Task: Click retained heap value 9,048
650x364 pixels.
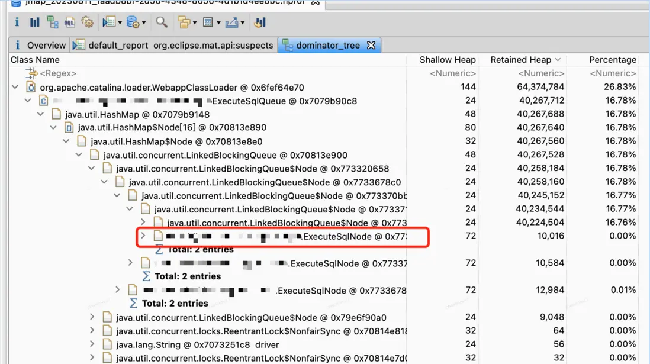Action: click(x=552, y=317)
